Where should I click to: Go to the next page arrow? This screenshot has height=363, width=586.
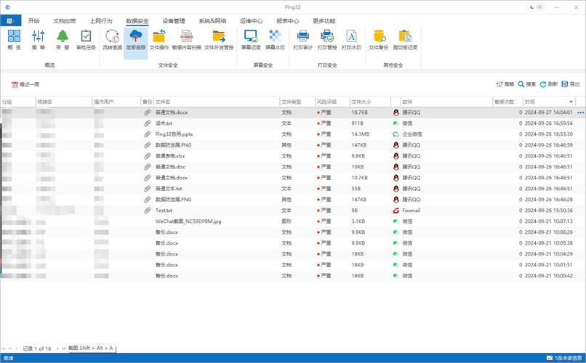(x=57, y=348)
